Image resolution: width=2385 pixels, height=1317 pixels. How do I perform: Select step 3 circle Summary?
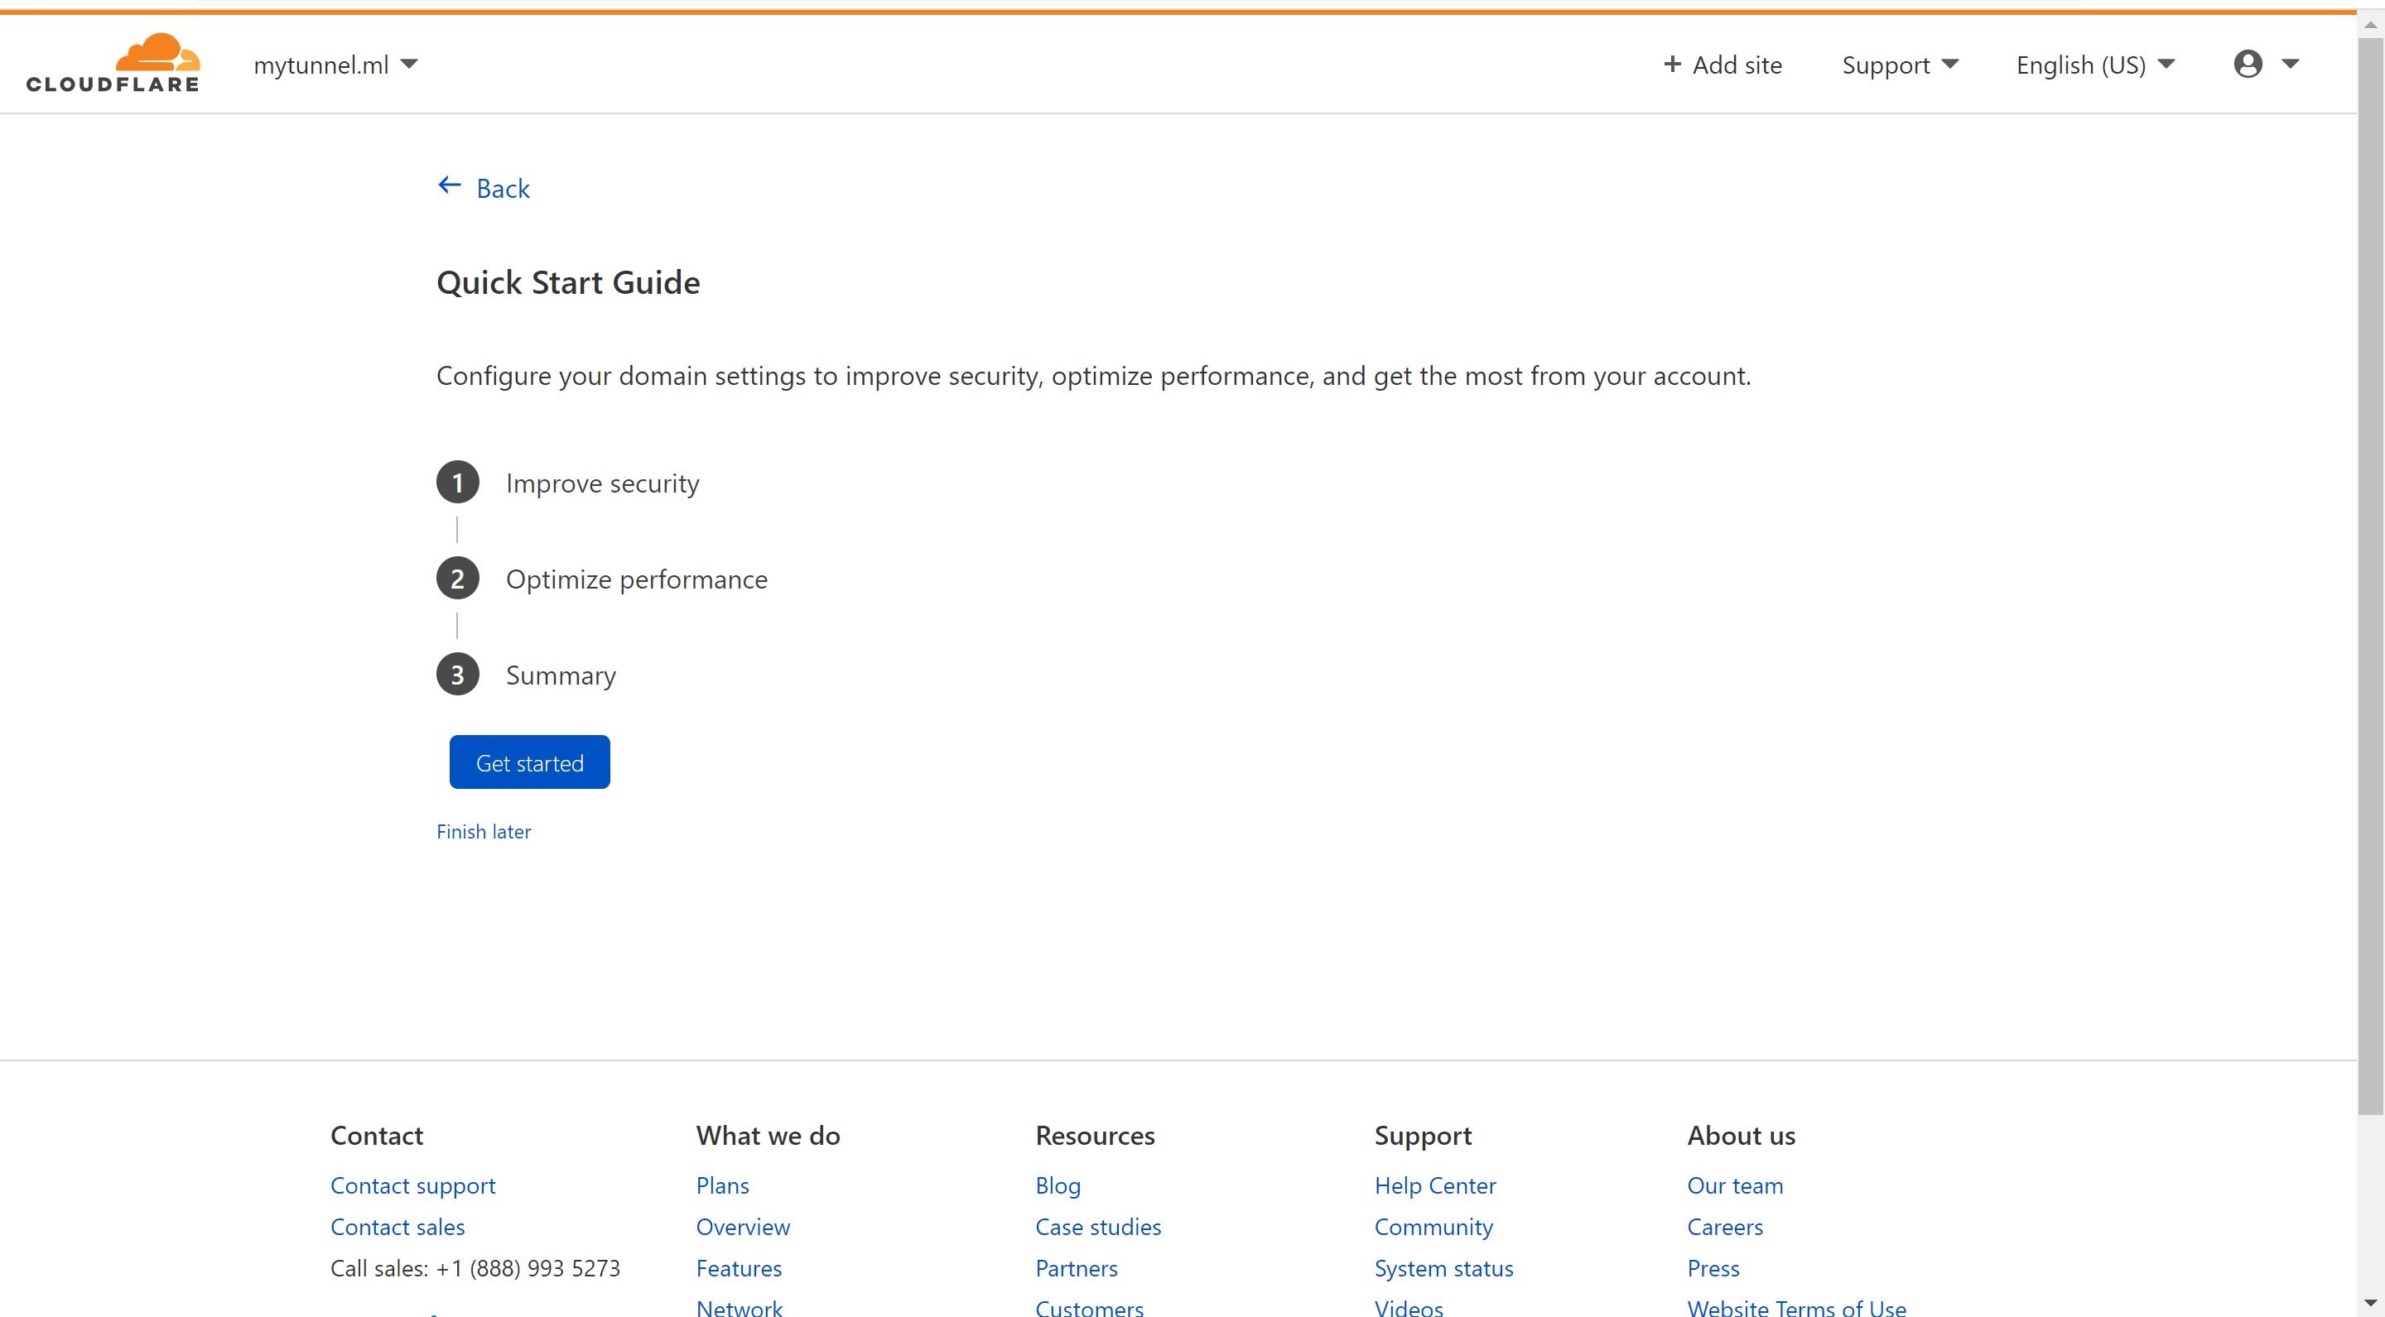[457, 675]
